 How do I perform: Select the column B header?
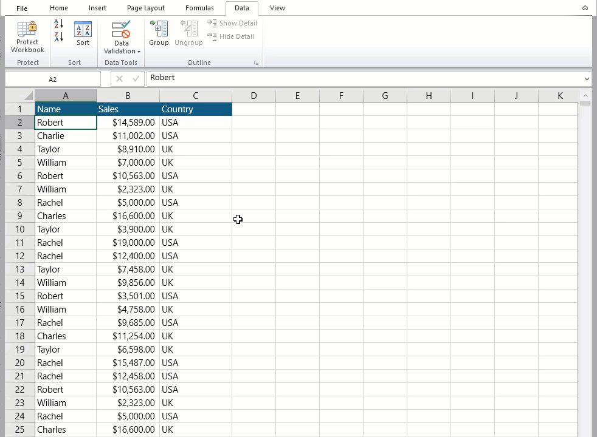click(128, 96)
